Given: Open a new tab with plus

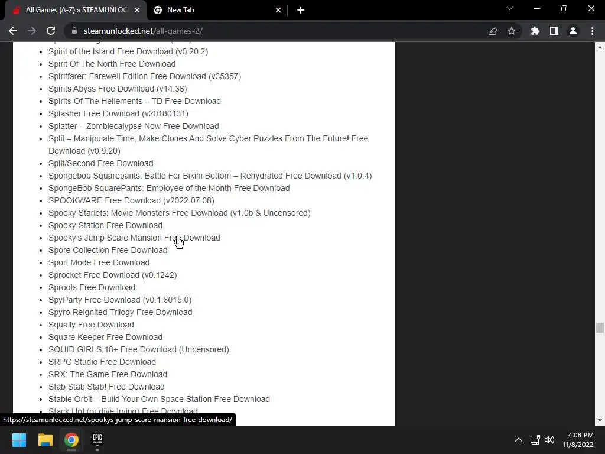Looking at the screenshot, I should [x=301, y=10].
